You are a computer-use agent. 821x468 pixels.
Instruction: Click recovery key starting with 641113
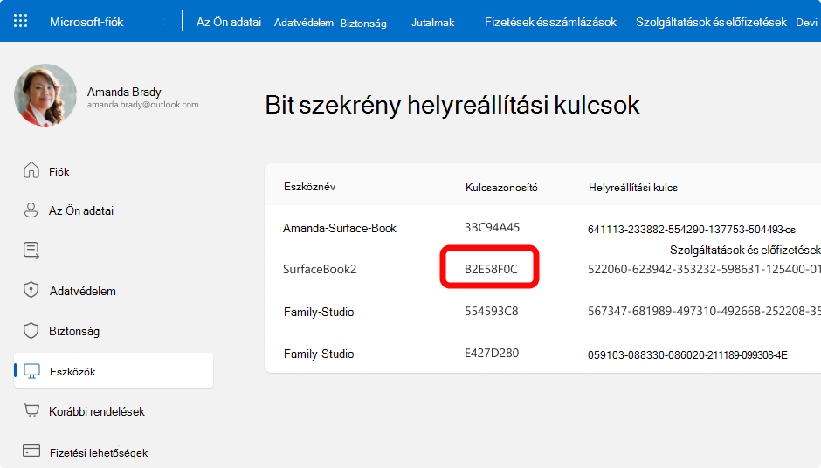(691, 230)
